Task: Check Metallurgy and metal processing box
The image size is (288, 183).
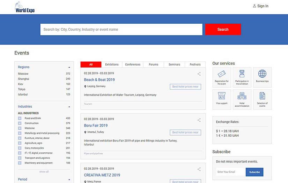Action: click(x=20, y=133)
